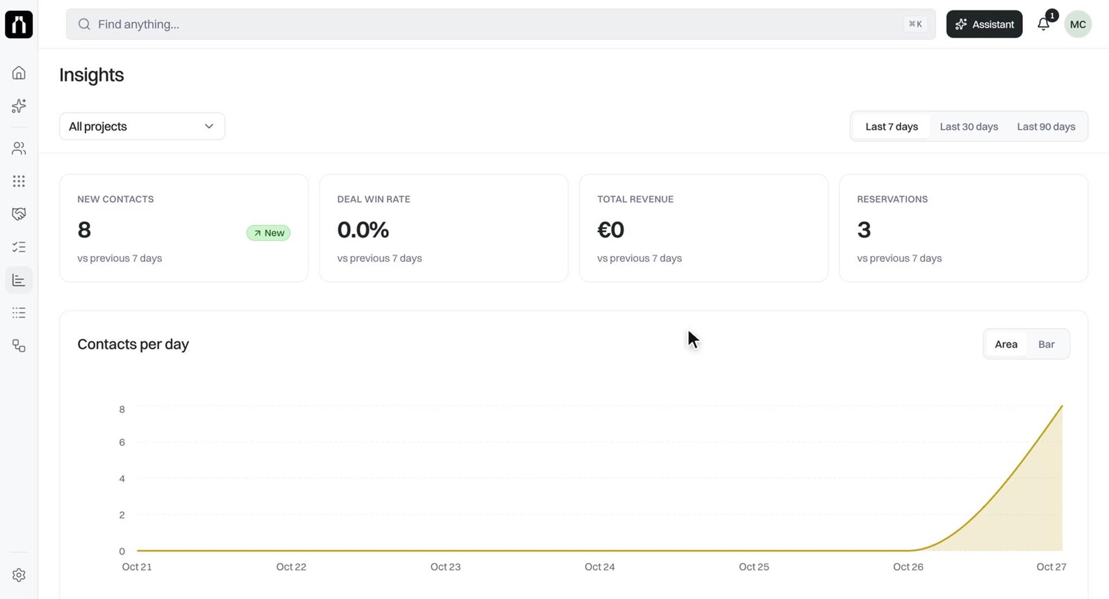Switch chart to Bar view

point(1046,344)
